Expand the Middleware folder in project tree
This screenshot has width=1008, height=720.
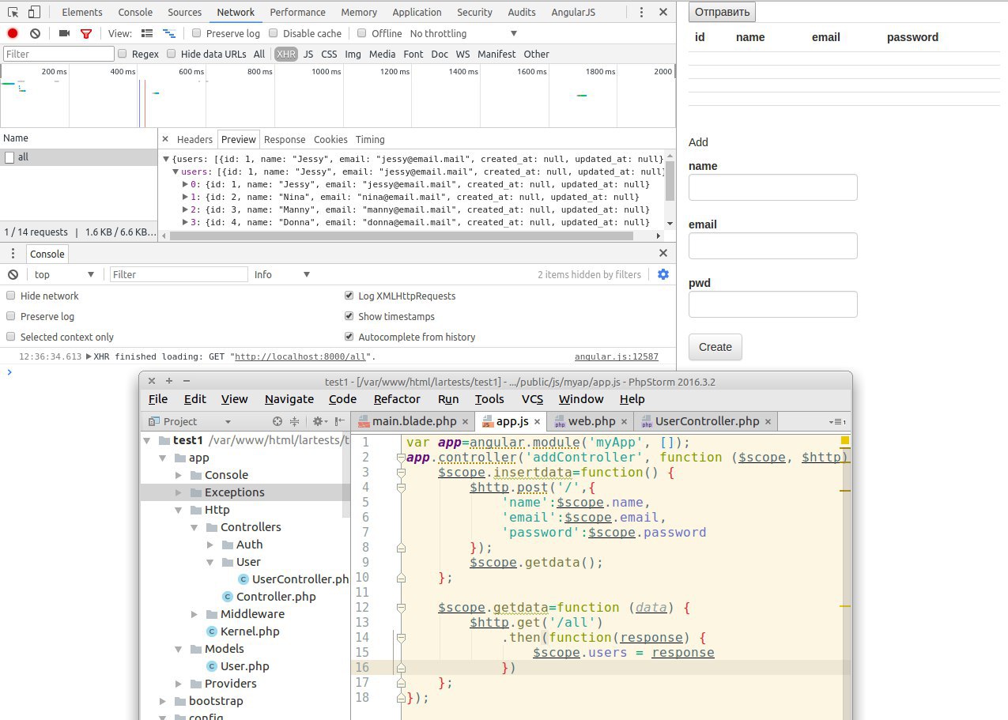click(x=195, y=614)
